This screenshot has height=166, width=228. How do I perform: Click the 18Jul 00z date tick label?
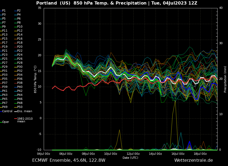coord(200,154)
